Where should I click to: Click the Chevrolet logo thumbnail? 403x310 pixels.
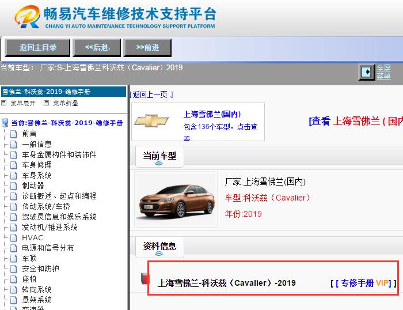[151, 120]
